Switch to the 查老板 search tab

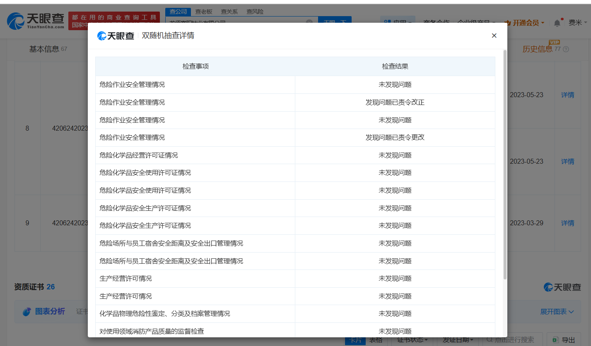(204, 12)
